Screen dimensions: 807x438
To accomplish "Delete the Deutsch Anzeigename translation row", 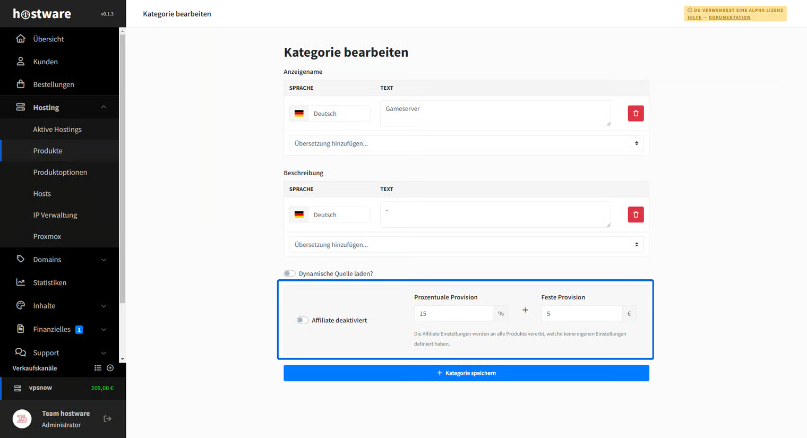I will [x=636, y=114].
